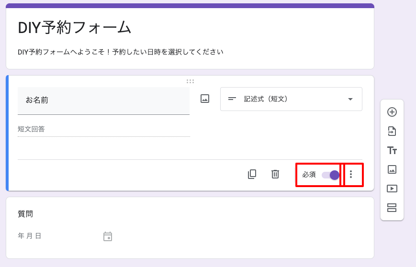416x267 pixels.
Task: Click the 短文回答 answer placeholder
Action: (31, 129)
